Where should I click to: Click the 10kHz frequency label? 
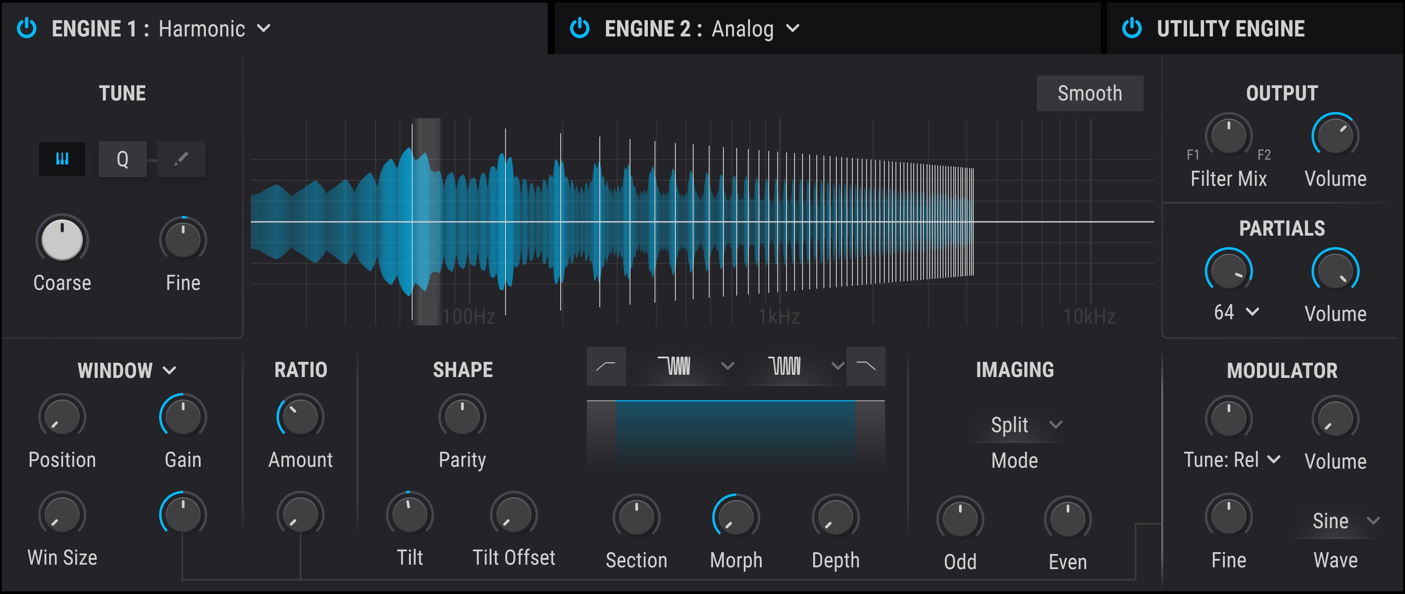1089,317
